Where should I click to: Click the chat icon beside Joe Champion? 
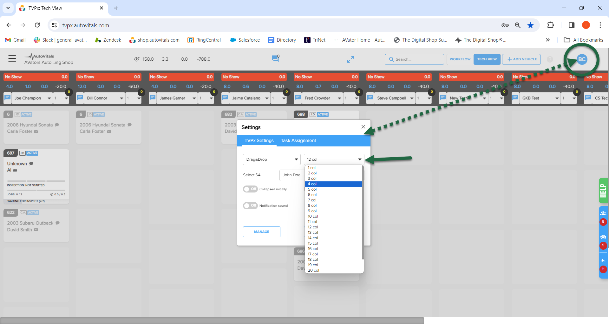8,98
